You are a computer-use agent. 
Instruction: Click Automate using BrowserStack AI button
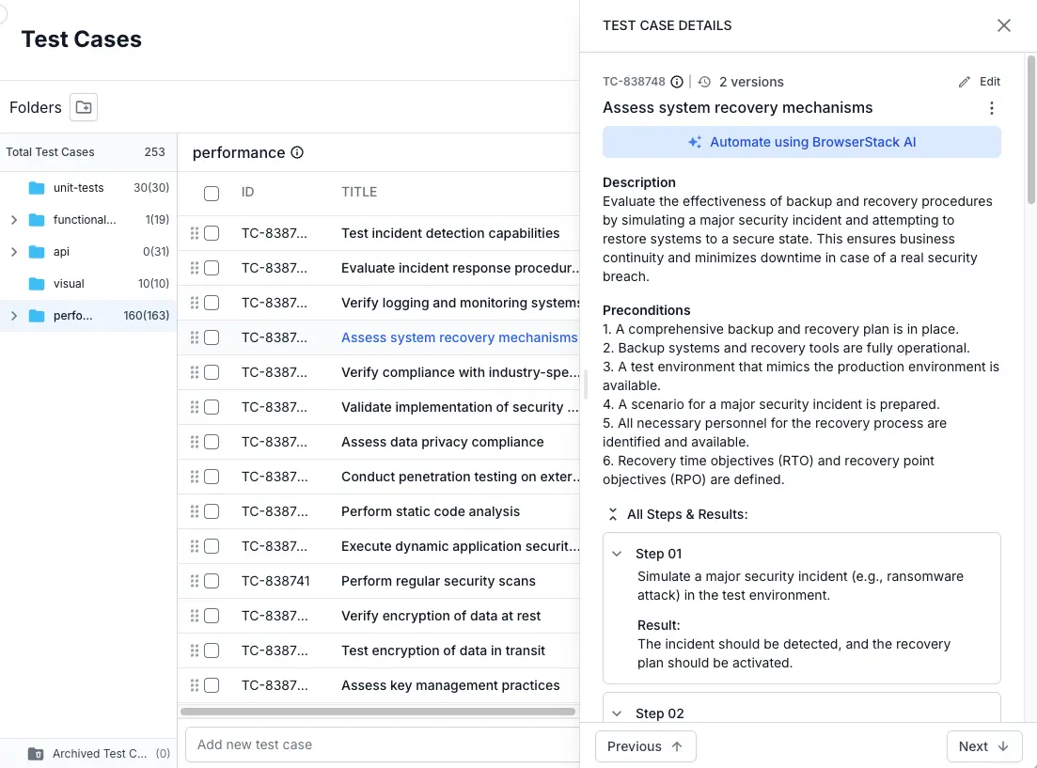point(801,142)
